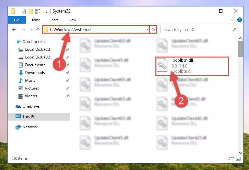249x170 pixels.
Task: Expand the address bar history dropdown
Action: click(x=147, y=30)
